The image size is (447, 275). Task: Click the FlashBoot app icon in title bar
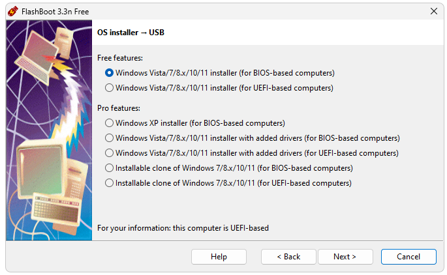coord(12,10)
